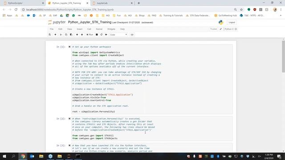Paste cells below icon

coord(71,35)
